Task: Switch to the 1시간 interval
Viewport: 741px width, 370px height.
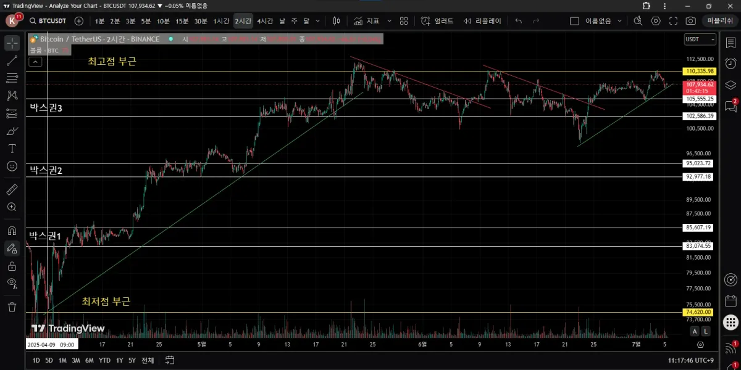Action: pyautogui.click(x=222, y=21)
